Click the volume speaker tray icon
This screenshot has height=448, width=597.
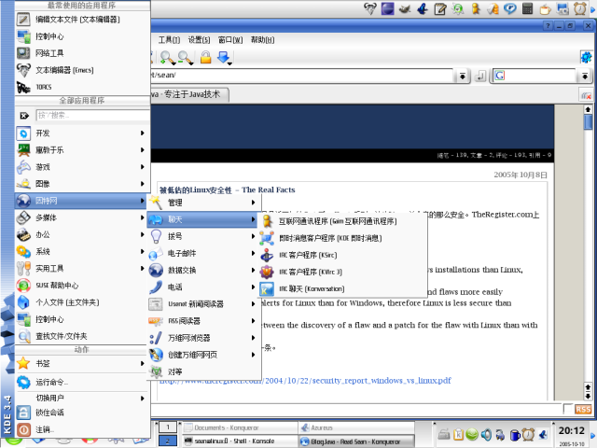[486, 434]
